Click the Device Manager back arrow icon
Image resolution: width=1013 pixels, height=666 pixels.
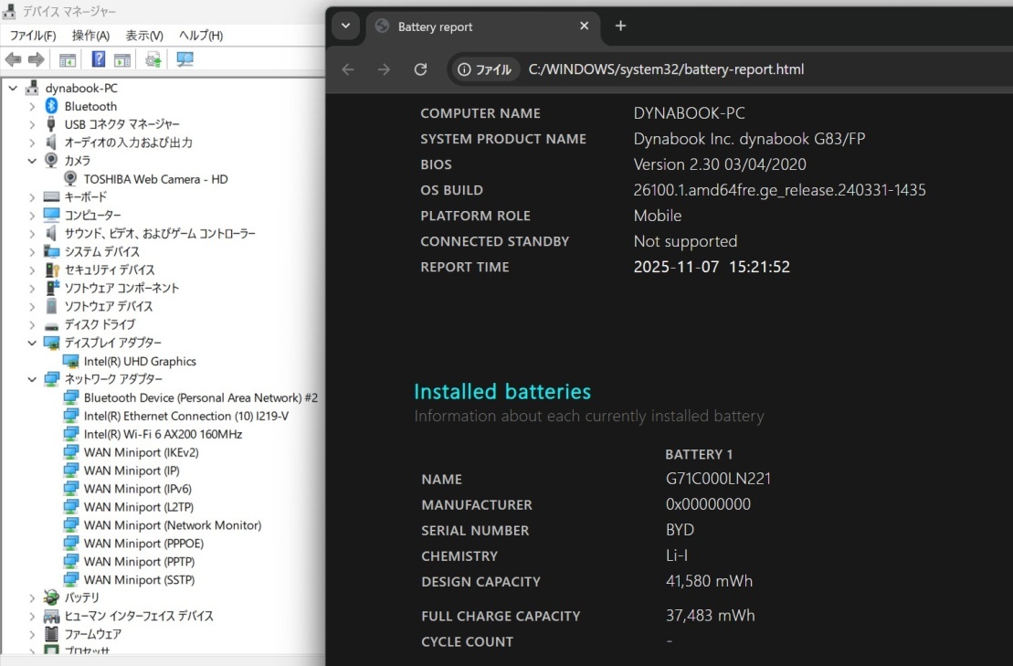pos(13,60)
